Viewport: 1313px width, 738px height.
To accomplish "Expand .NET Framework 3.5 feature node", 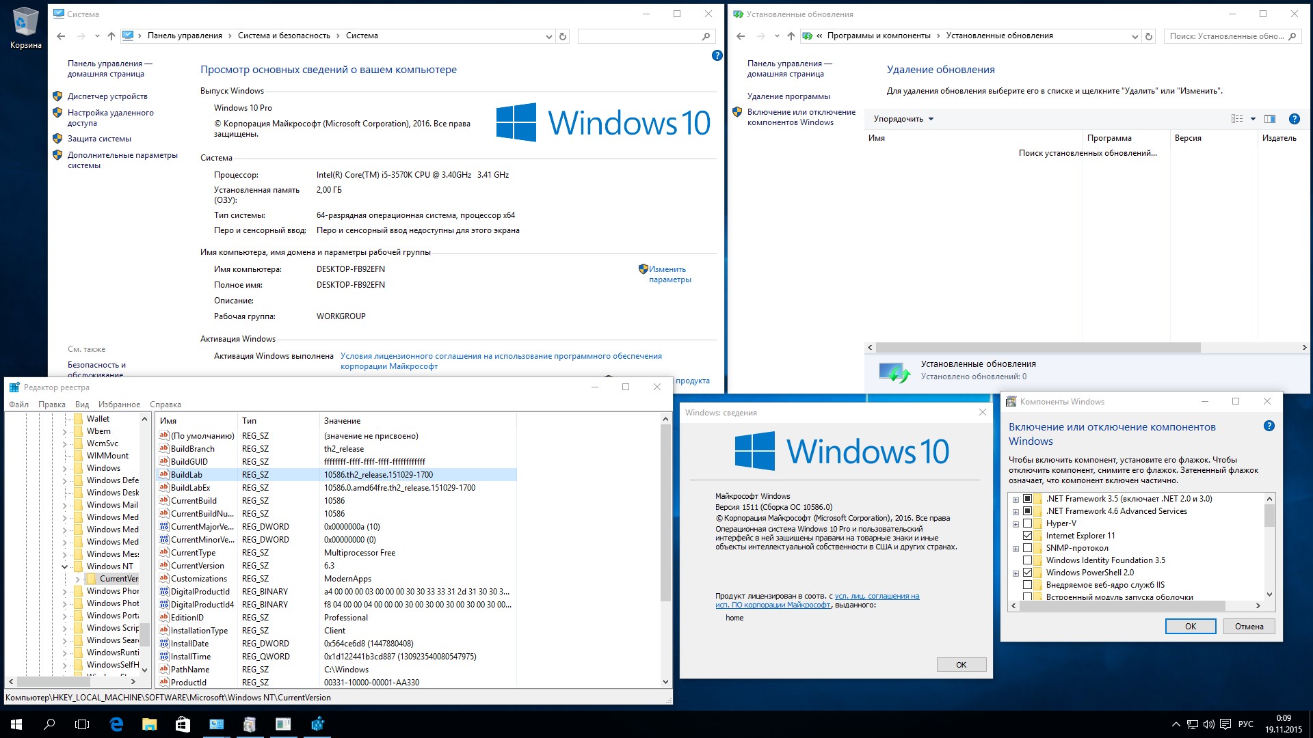I will click(x=1016, y=500).
